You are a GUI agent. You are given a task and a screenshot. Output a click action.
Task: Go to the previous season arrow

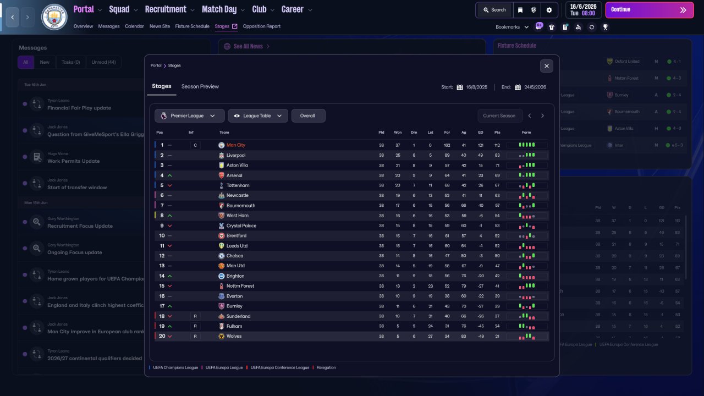pos(530,116)
